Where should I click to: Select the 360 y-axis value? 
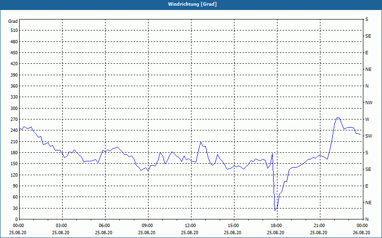coord(14,86)
